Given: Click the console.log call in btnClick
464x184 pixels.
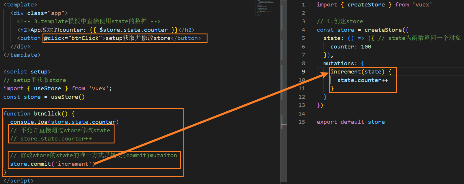Looking at the screenshot, I should point(64,122).
